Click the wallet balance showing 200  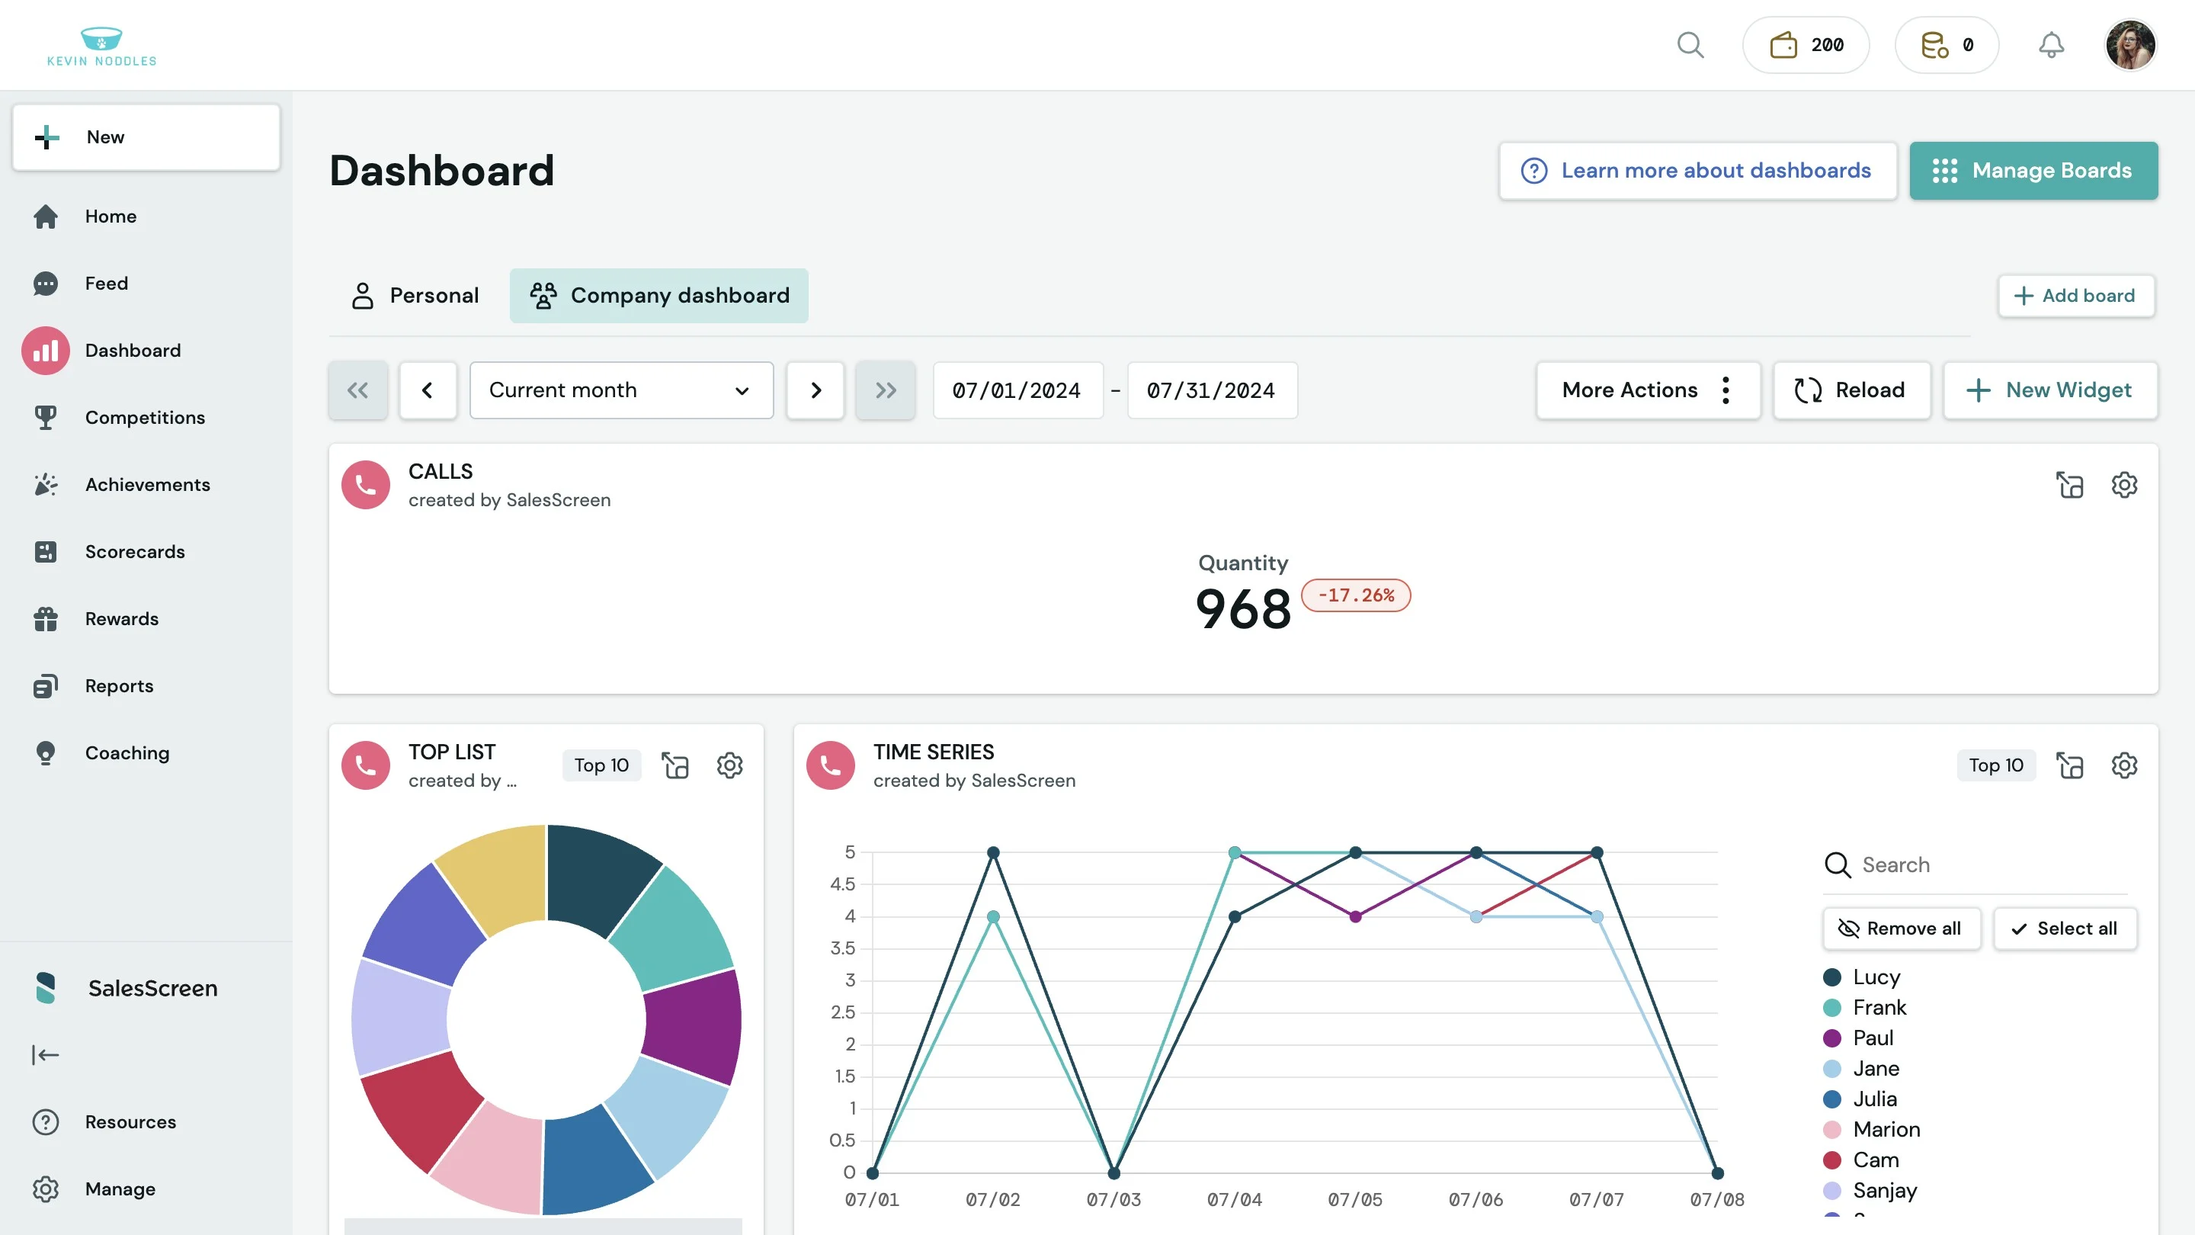click(1806, 45)
